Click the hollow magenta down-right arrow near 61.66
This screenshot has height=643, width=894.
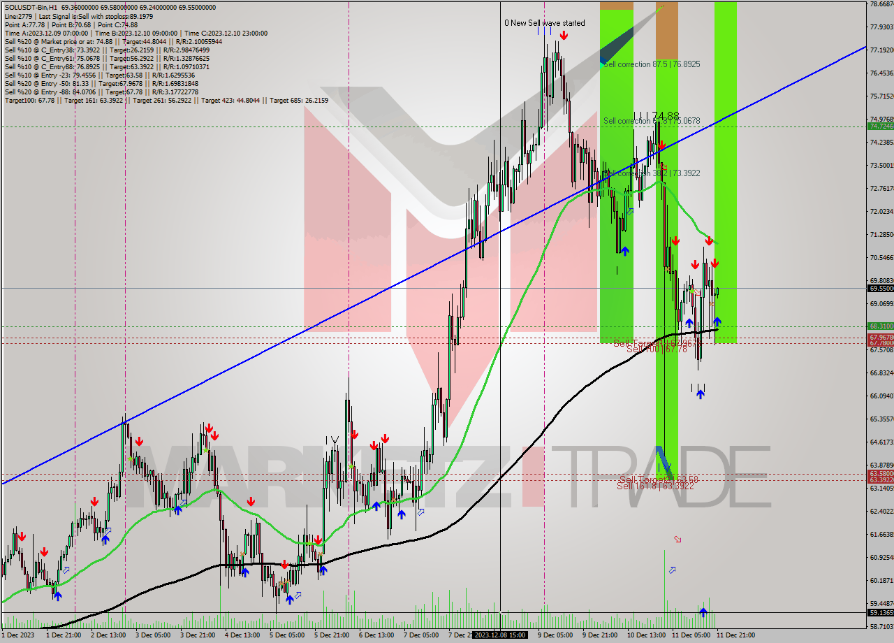[677, 539]
